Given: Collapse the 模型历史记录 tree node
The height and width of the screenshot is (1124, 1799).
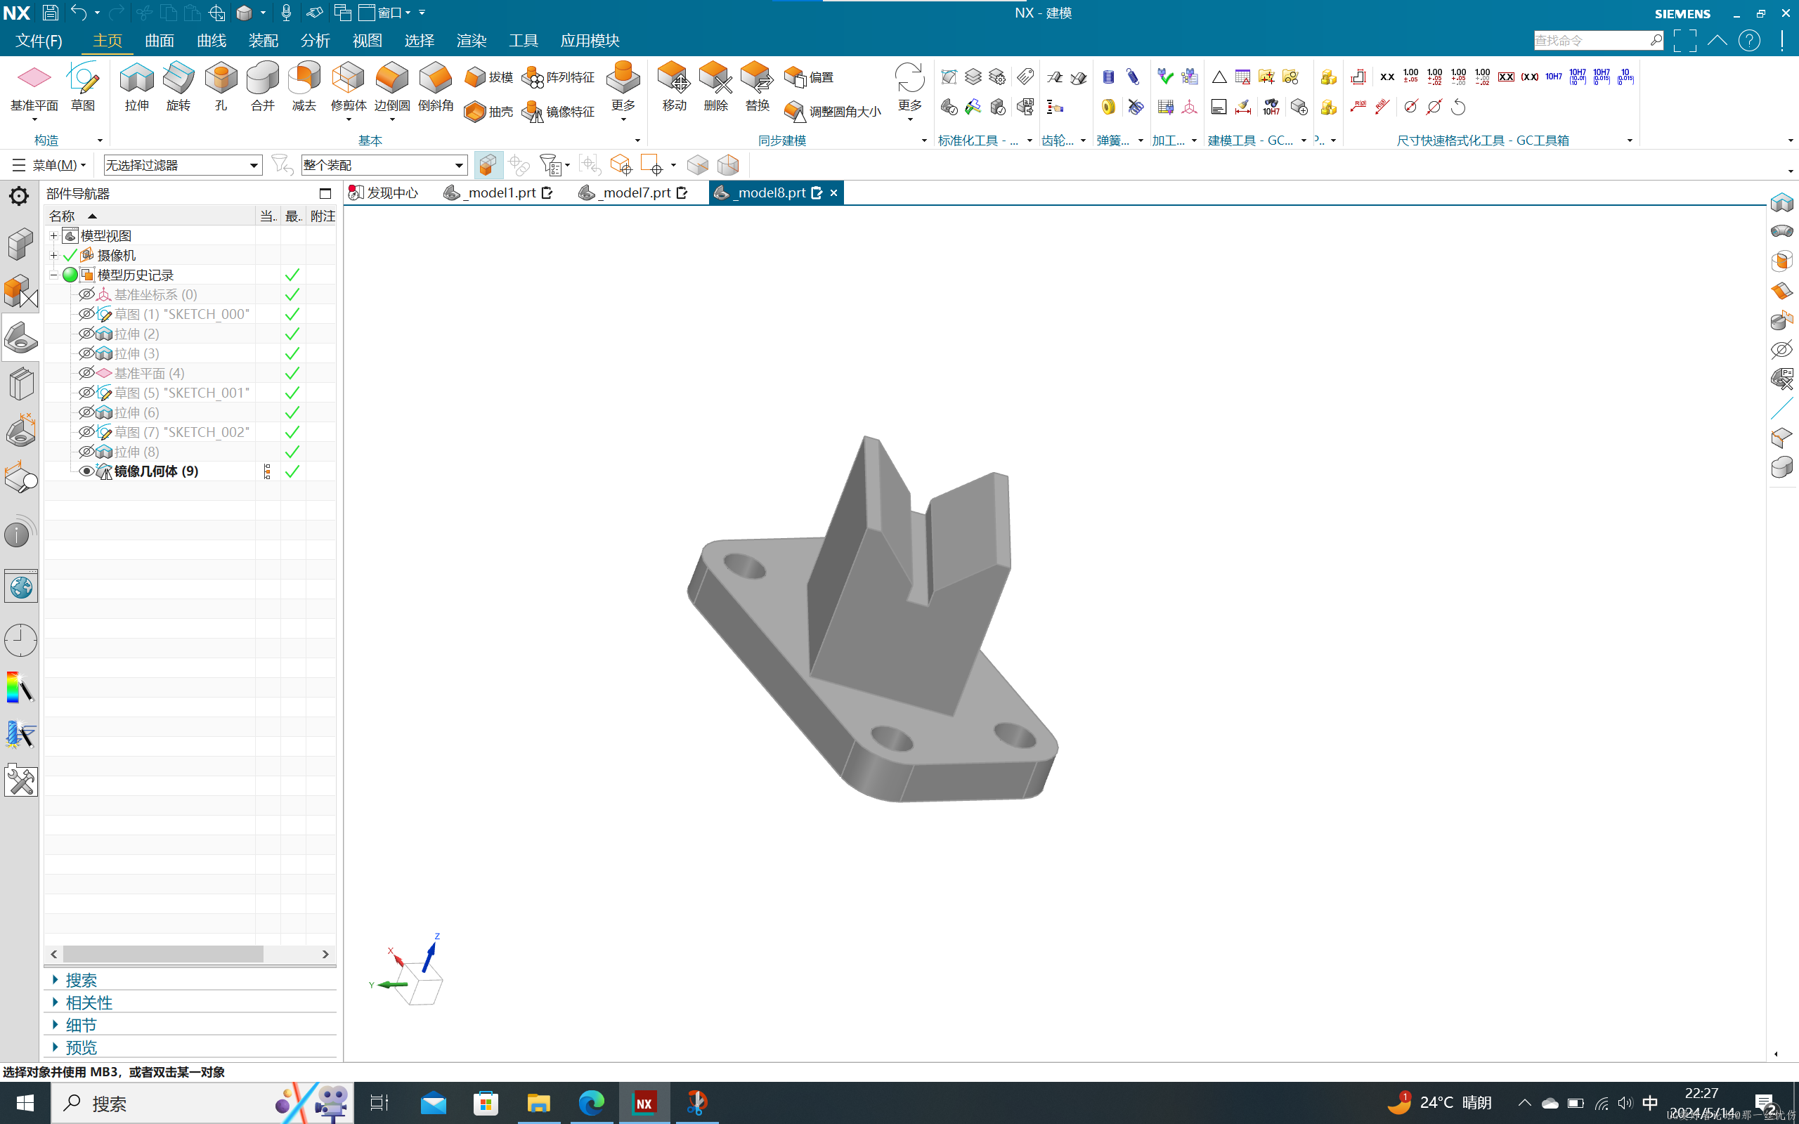Looking at the screenshot, I should click(53, 275).
